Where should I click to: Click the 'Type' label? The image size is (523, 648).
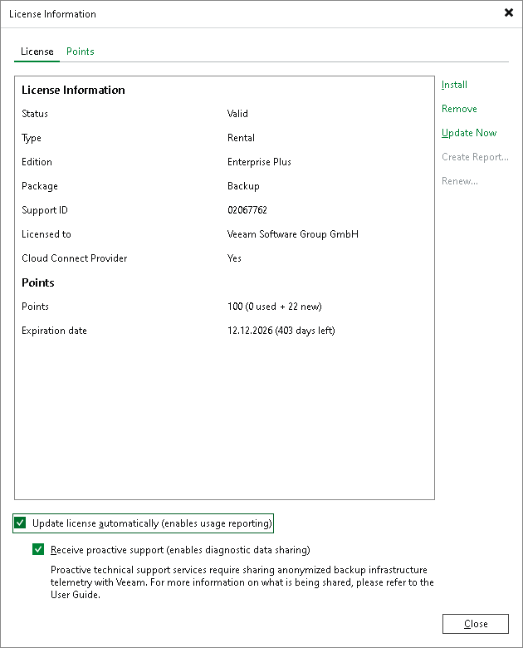(x=32, y=138)
